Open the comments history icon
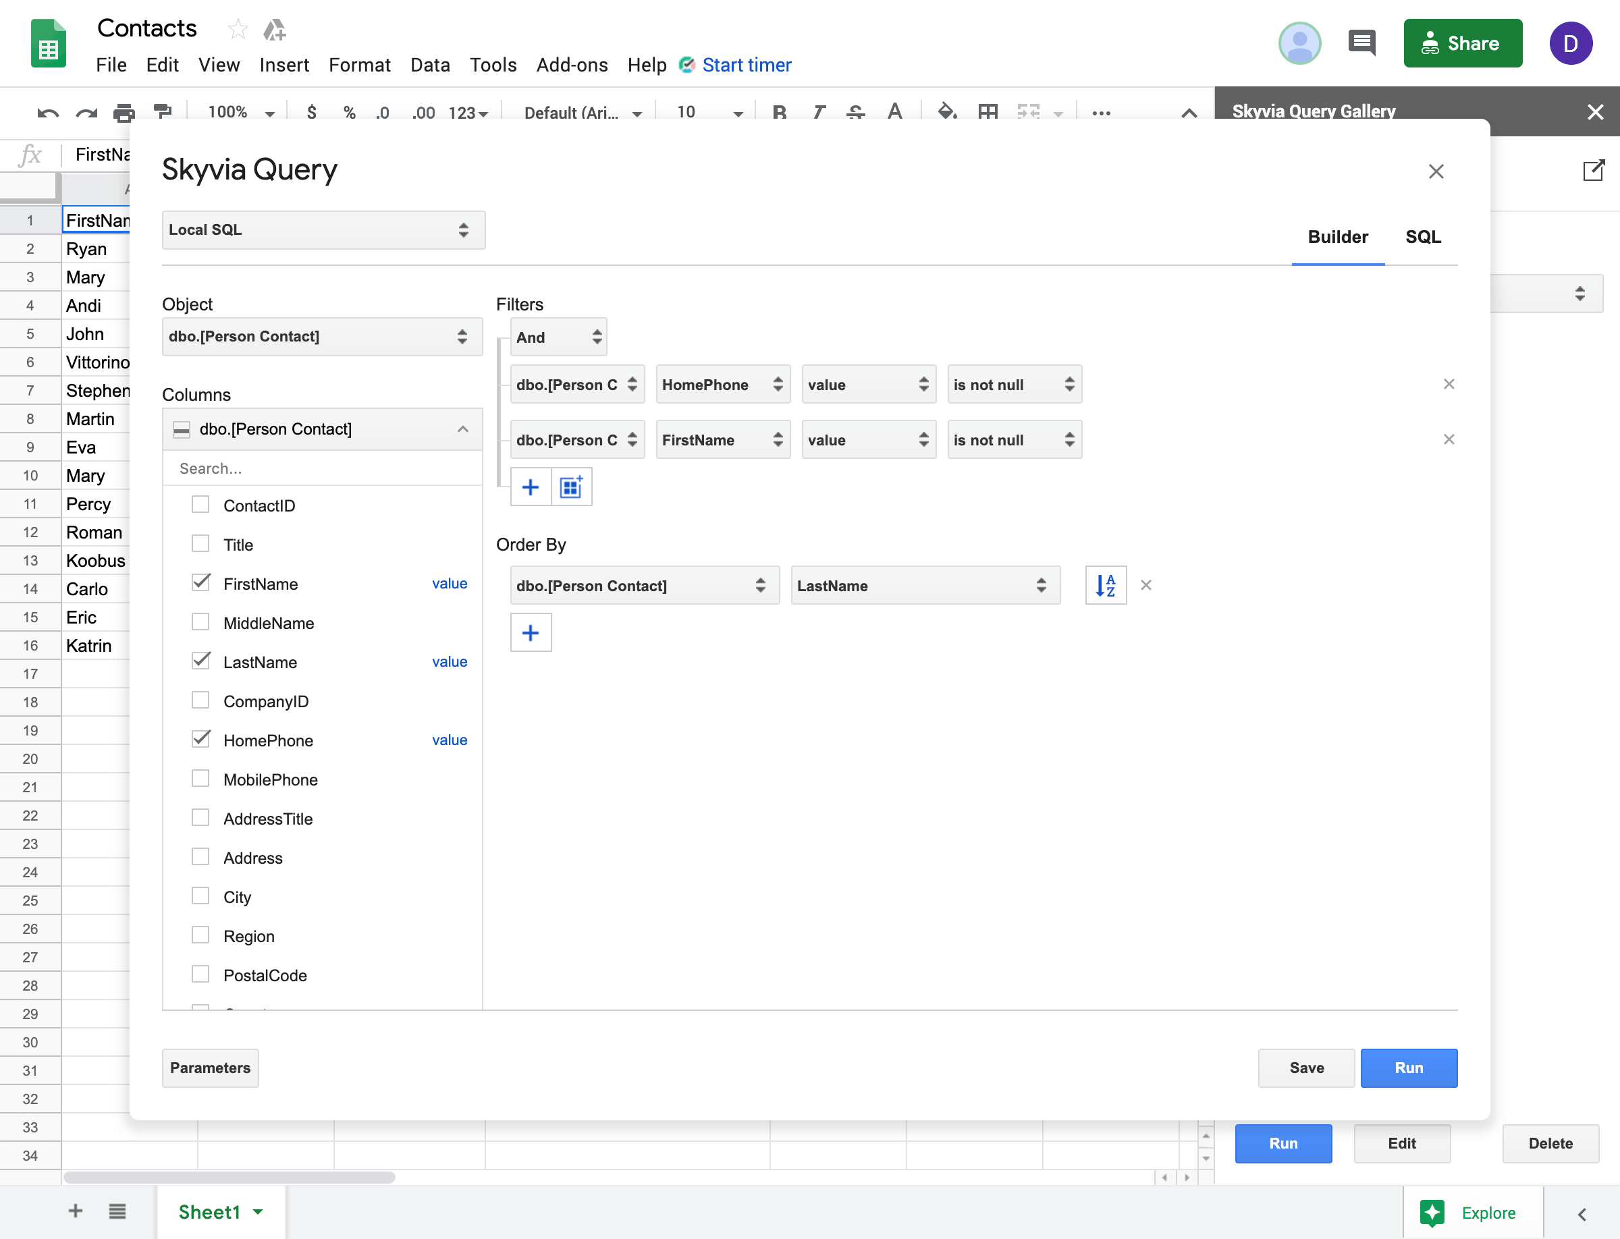This screenshot has width=1620, height=1239. (x=1361, y=43)
